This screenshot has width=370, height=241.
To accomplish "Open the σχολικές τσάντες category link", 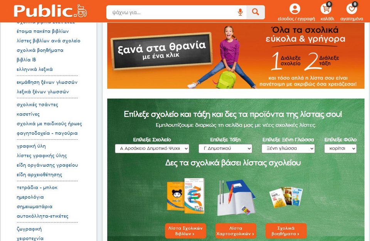I will tap(37, 105).
